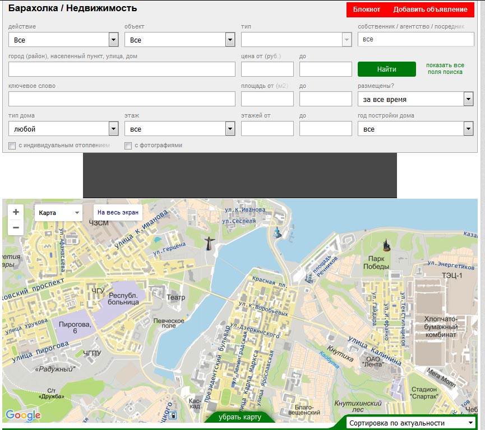Open the 'этаж' dropdown
The width and height of the screenshot is (485, 430).
click(180, 129)
